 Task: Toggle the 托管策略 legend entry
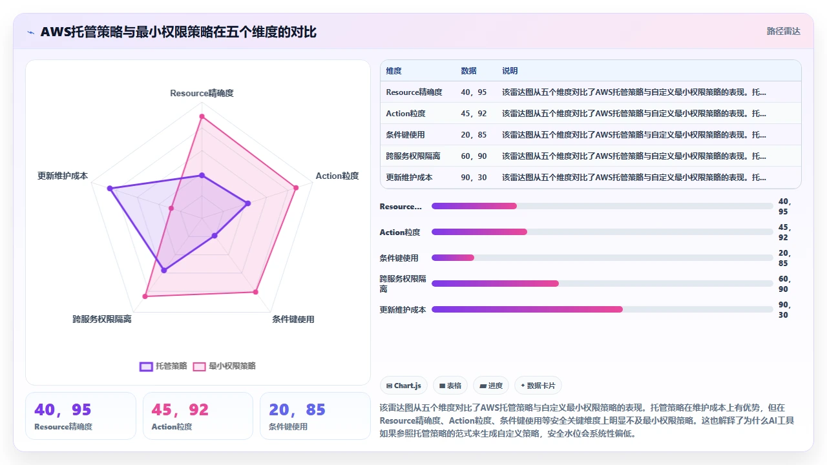coord(163,366)
